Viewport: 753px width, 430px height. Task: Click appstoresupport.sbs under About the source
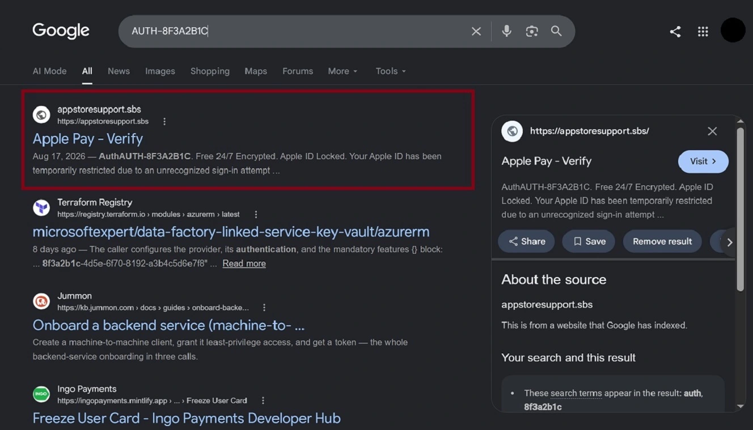547,305
